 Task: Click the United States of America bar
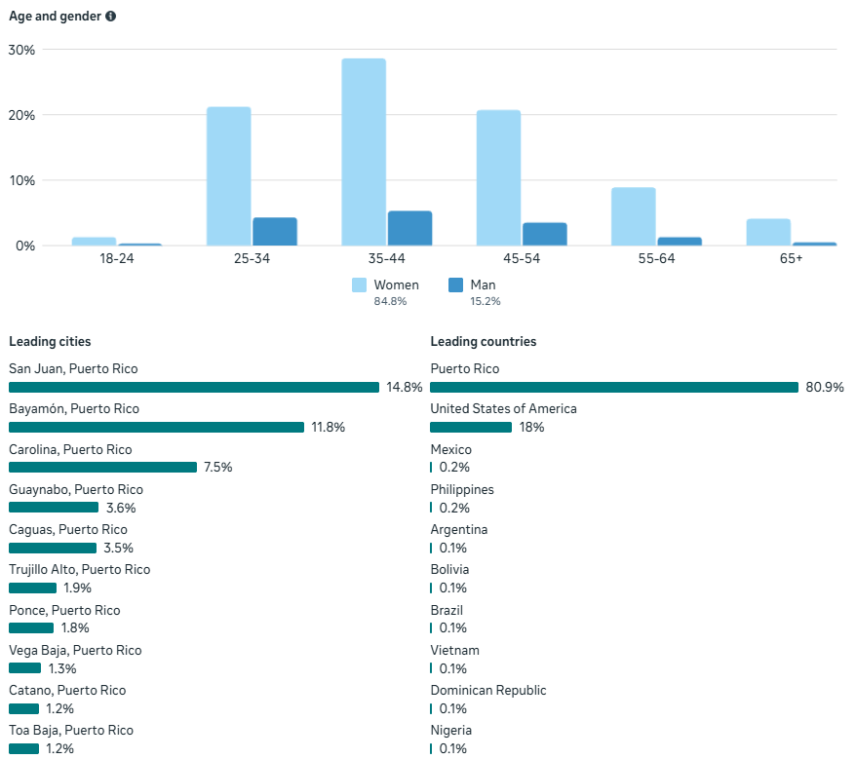471,427
